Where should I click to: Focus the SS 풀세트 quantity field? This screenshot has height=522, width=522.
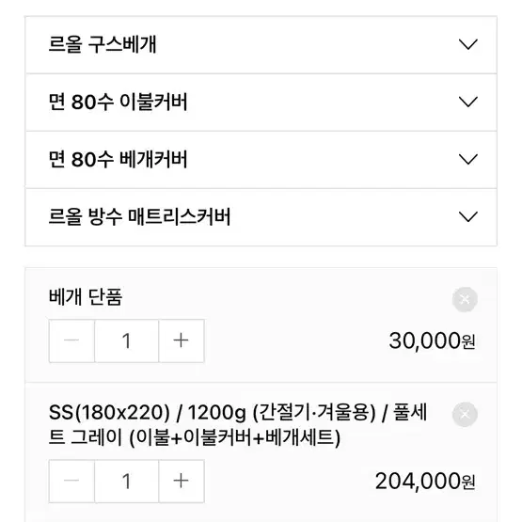(127, 481)
